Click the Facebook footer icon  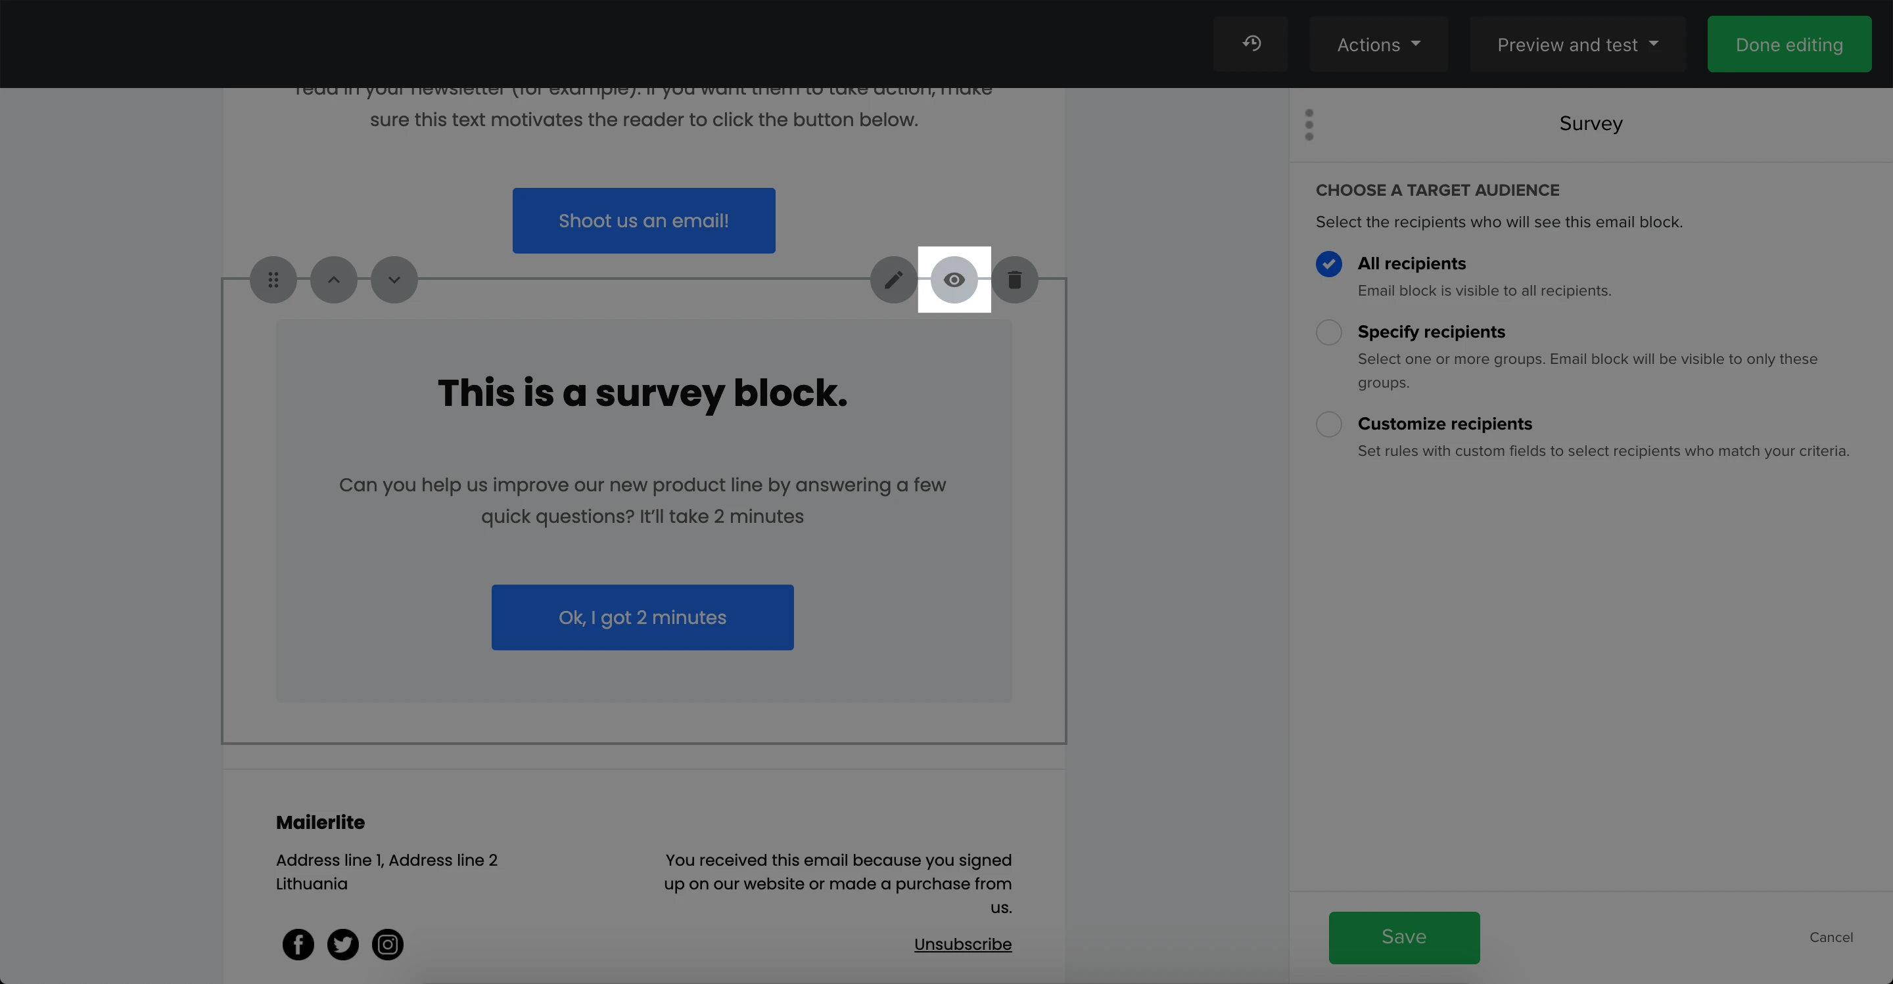298,945
